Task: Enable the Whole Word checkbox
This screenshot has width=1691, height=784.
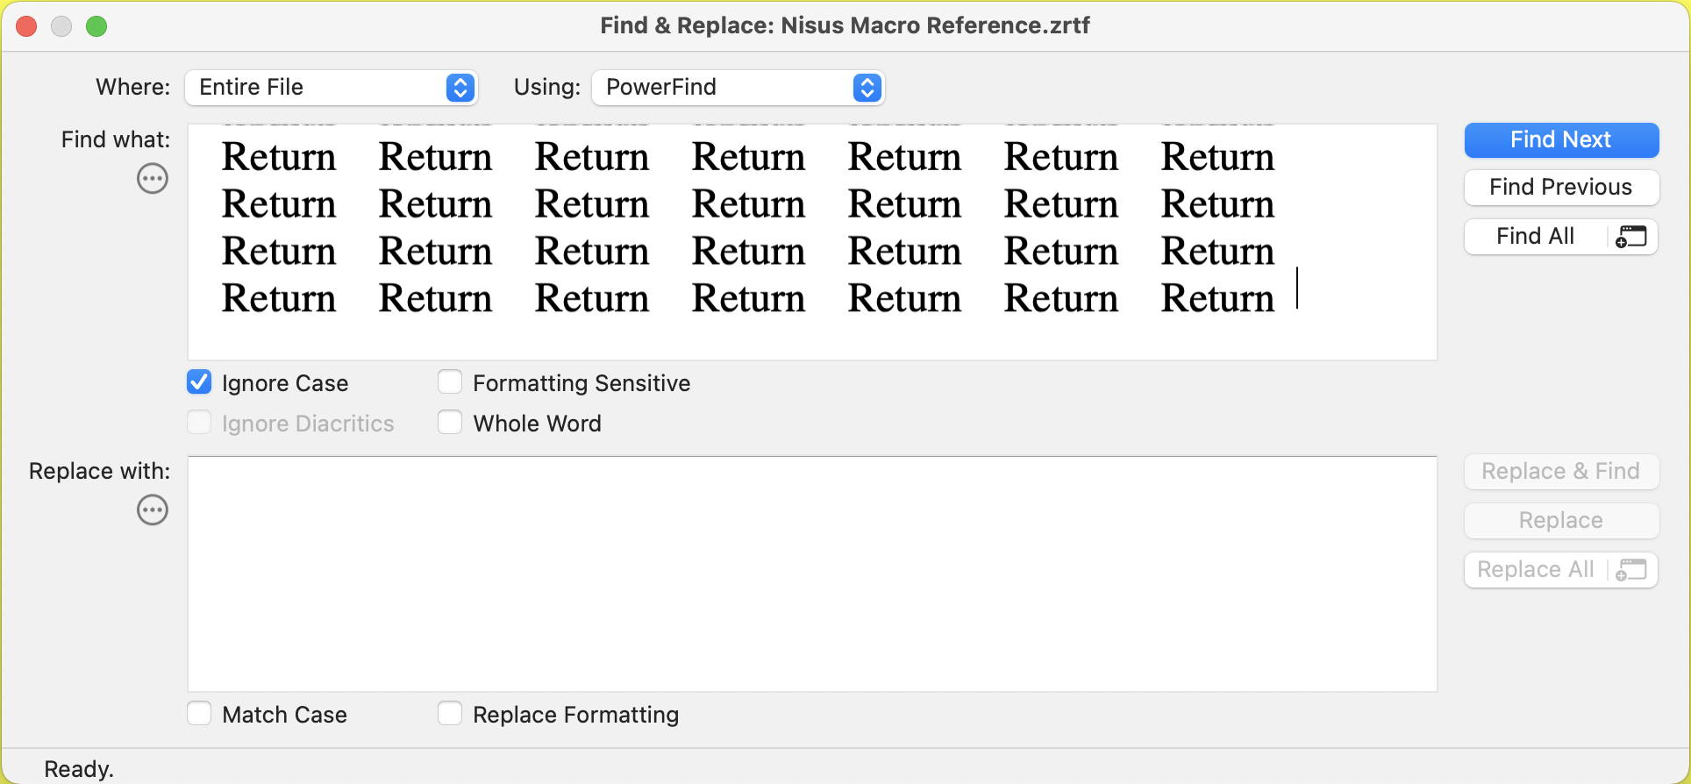Action: (450, 423)
